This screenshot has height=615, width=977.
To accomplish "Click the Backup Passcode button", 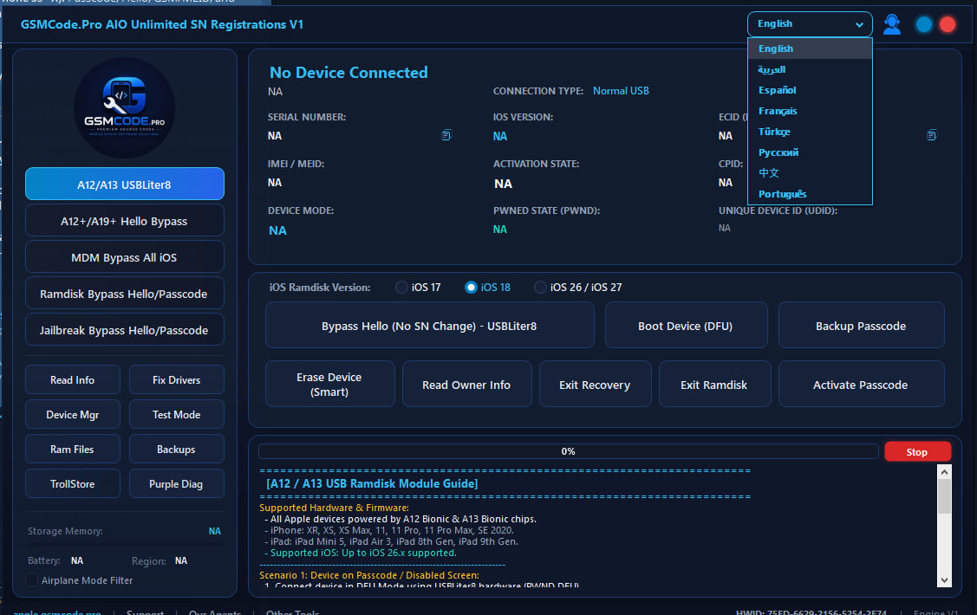I will pyautogui.click(x=861, y=326).
